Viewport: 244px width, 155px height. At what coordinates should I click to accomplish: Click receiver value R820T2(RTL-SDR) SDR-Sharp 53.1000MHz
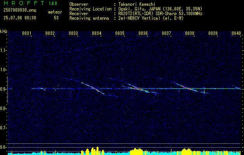click(160, 14)
